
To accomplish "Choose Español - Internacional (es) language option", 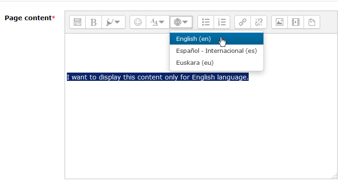I will pos(216,51).
